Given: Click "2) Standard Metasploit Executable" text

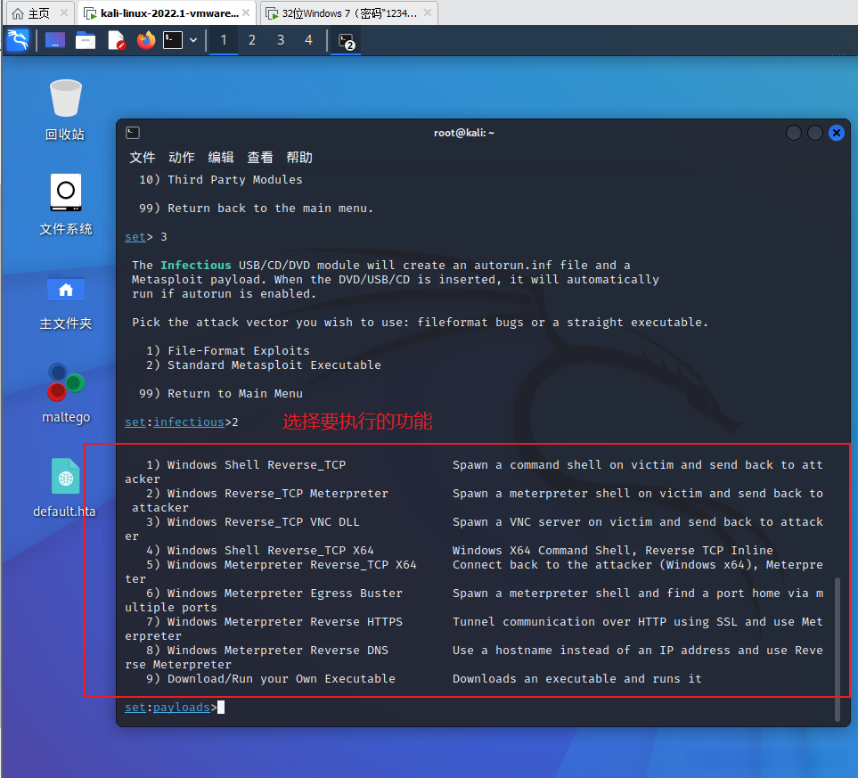Looking at the screenshot, I should tap(264, 365).
